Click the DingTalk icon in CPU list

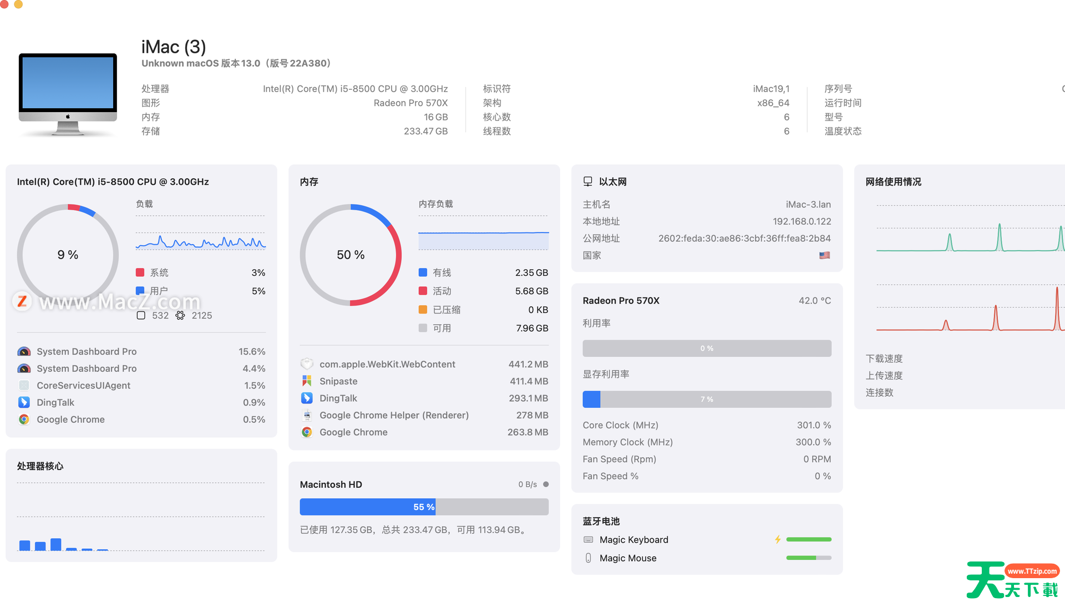click(24, 402)
